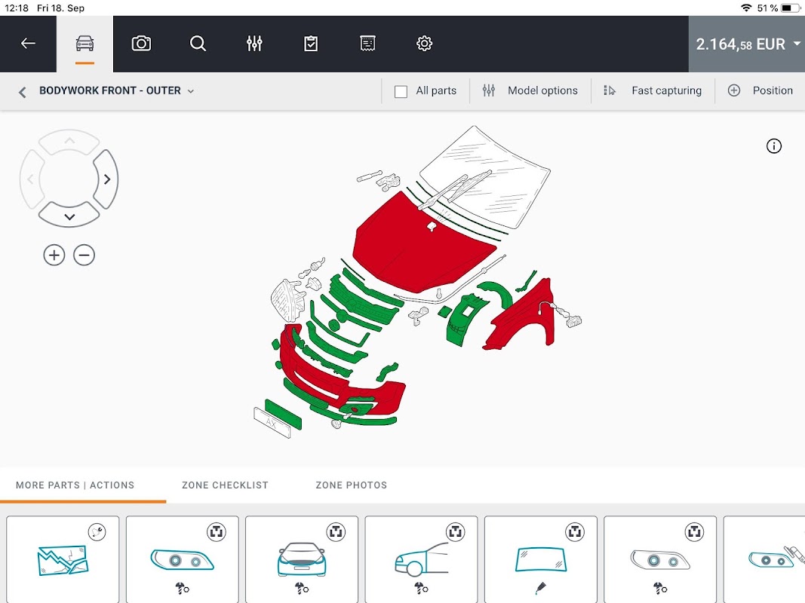Screen dimensions: 805x603
Task: Go back with the left arrow icon
Action: pos(28,44)
